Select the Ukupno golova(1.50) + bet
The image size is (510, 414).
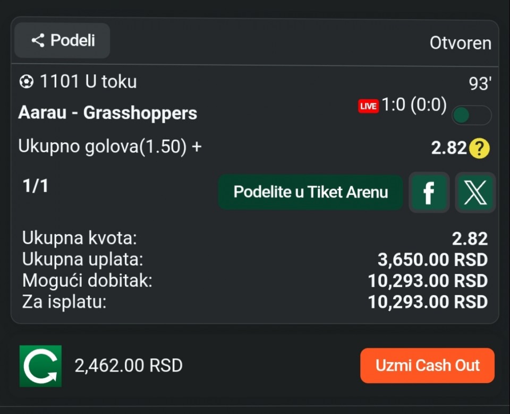(110, 146)
